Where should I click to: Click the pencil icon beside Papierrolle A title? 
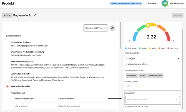tap(35, 15)
